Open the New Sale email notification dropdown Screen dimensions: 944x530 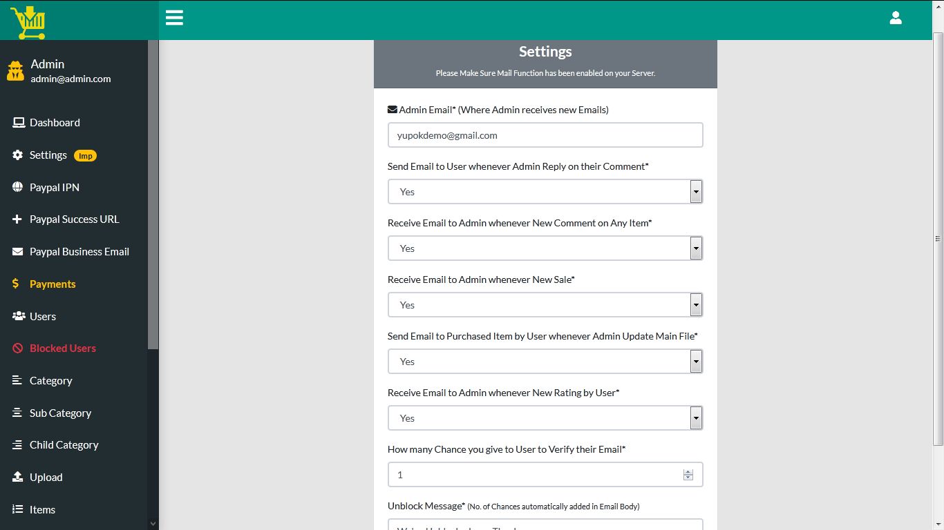click(x=696, y=304)
